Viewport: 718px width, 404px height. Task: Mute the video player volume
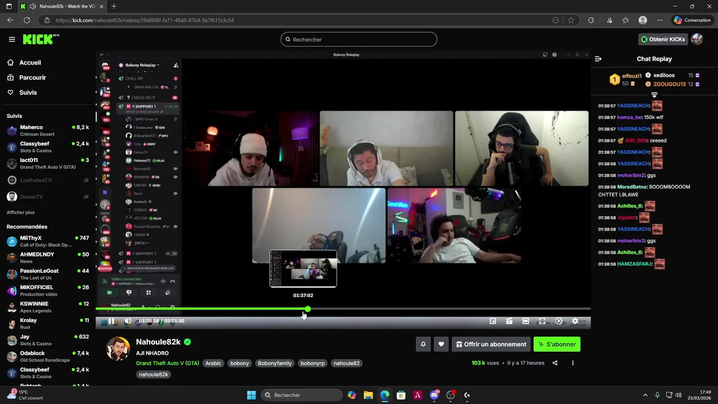point(127,321)
